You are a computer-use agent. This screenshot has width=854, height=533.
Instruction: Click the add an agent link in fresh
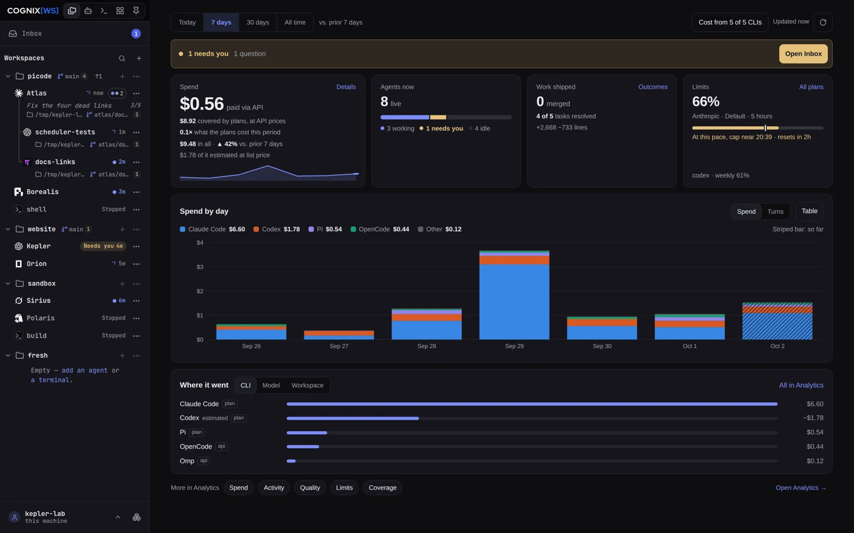point(85,371)
